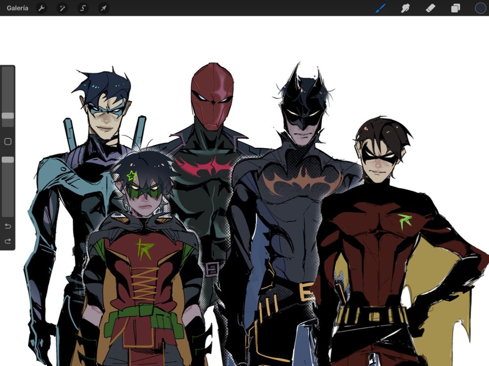Click the brush opacity slider handle
This screenshot has width=489, height=366.
8,160
